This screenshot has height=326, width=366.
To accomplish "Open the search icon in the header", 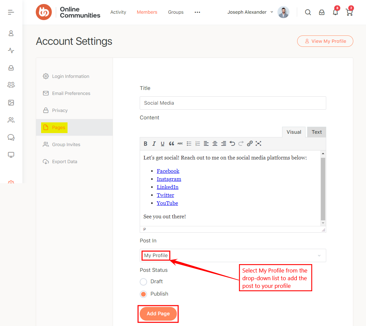I will point(308,12).
